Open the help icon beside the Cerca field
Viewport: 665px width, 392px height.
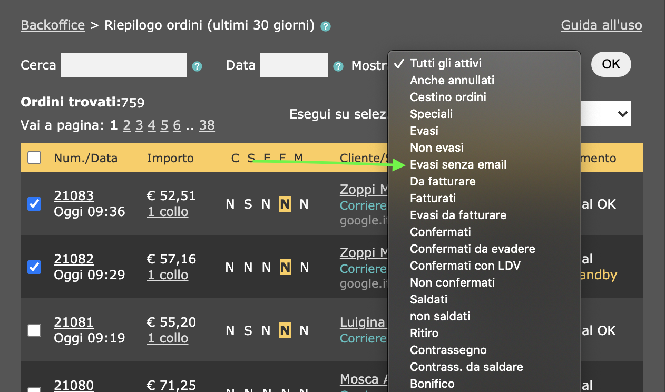pyautogui.click(x=196, y=66)
